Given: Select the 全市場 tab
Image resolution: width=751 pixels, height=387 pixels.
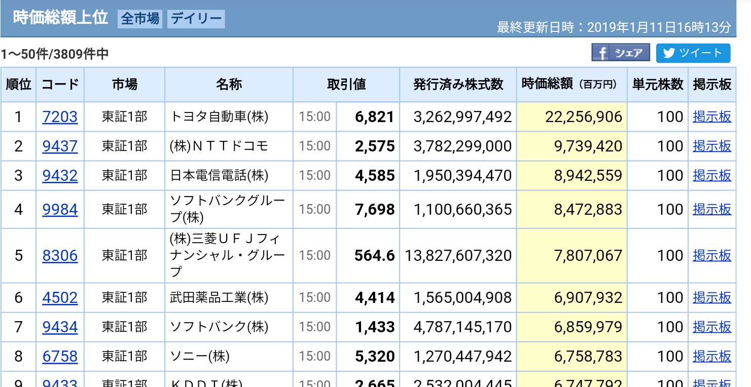Looking at the screenshot, I should (140, 19).
